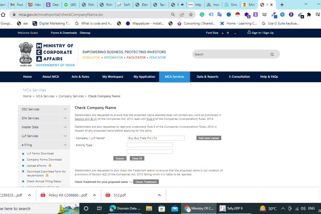Open Mail app from taskbar
The image size is (321, 214).
coord(175,208)
